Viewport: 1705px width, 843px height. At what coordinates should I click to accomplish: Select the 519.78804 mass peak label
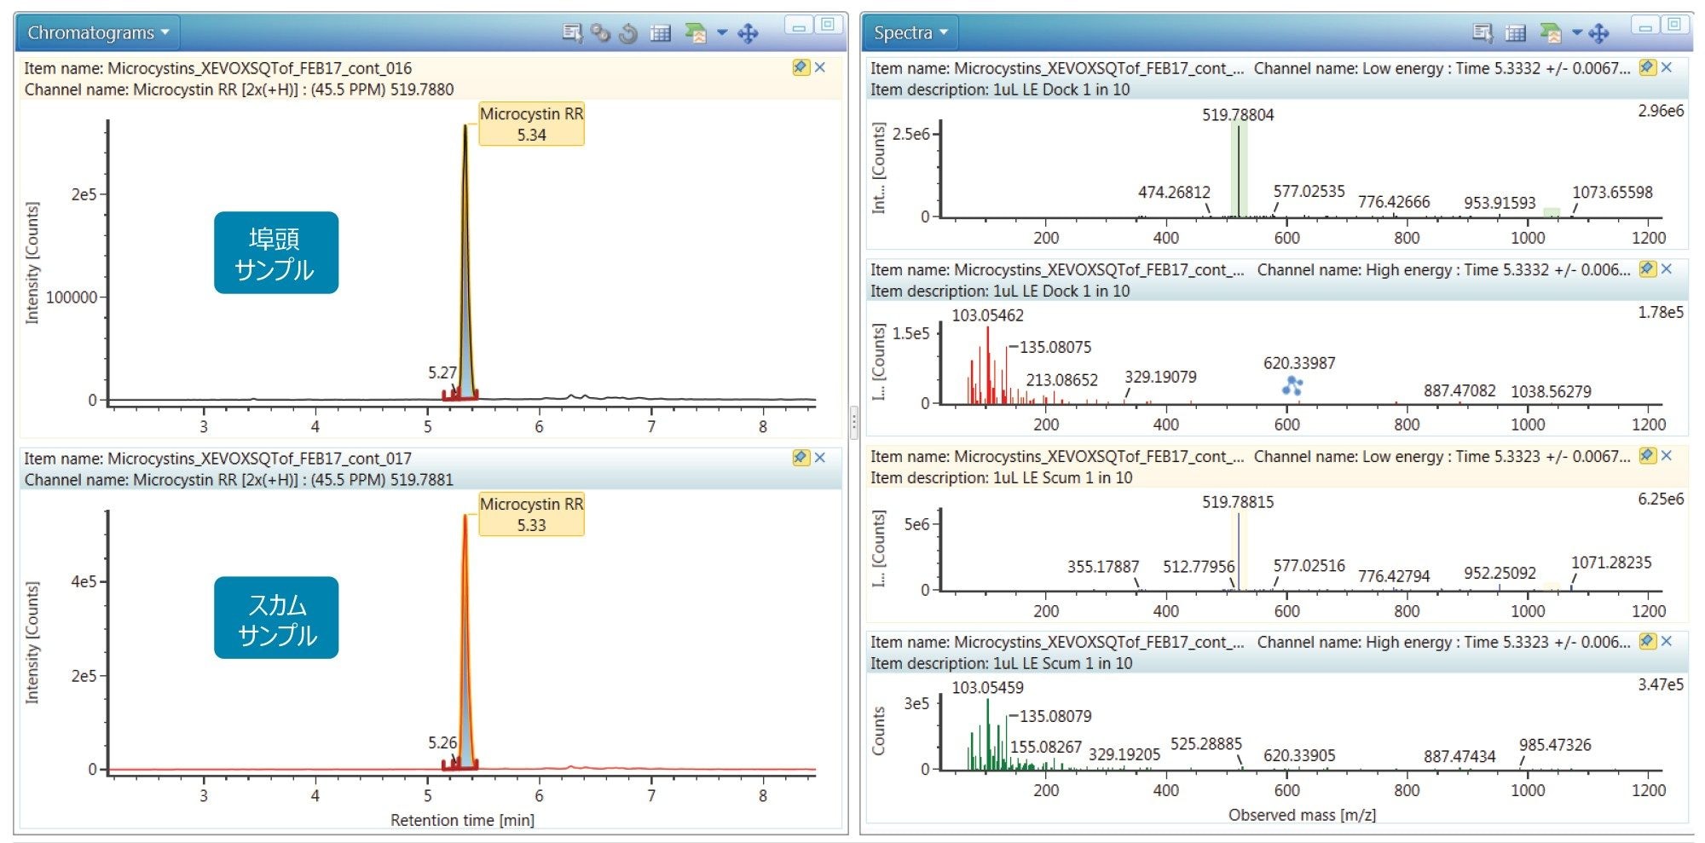[x=1238, y=115]
